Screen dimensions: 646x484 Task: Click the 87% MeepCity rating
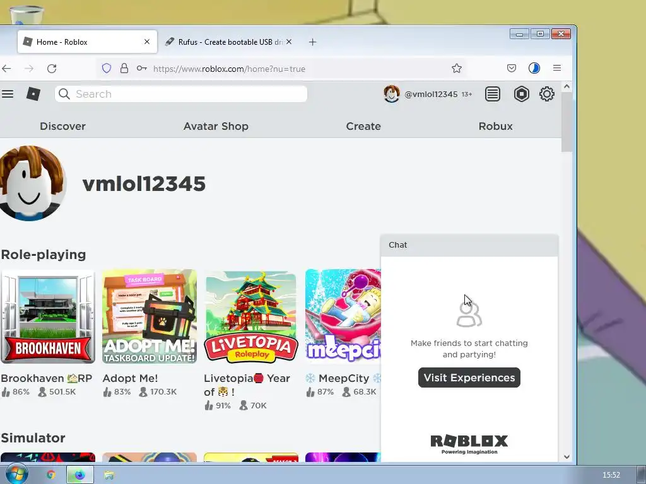point(326,392)
